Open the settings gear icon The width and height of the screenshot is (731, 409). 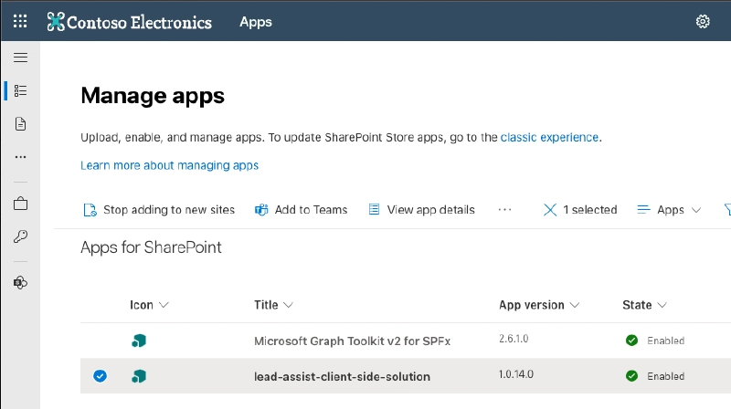[703, 21]
